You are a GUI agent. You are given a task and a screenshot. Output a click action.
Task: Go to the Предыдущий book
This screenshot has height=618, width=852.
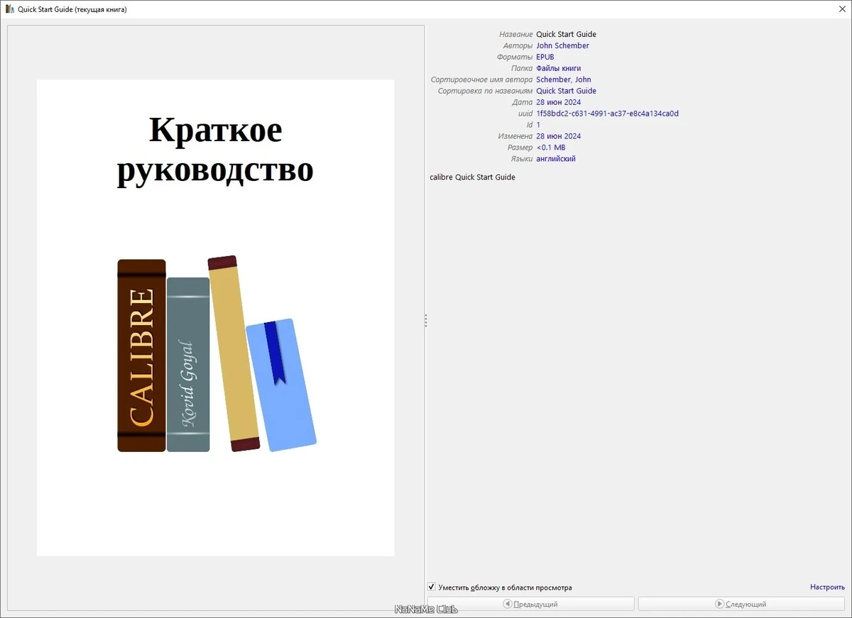pyautogui.click(x=530, y=604)
